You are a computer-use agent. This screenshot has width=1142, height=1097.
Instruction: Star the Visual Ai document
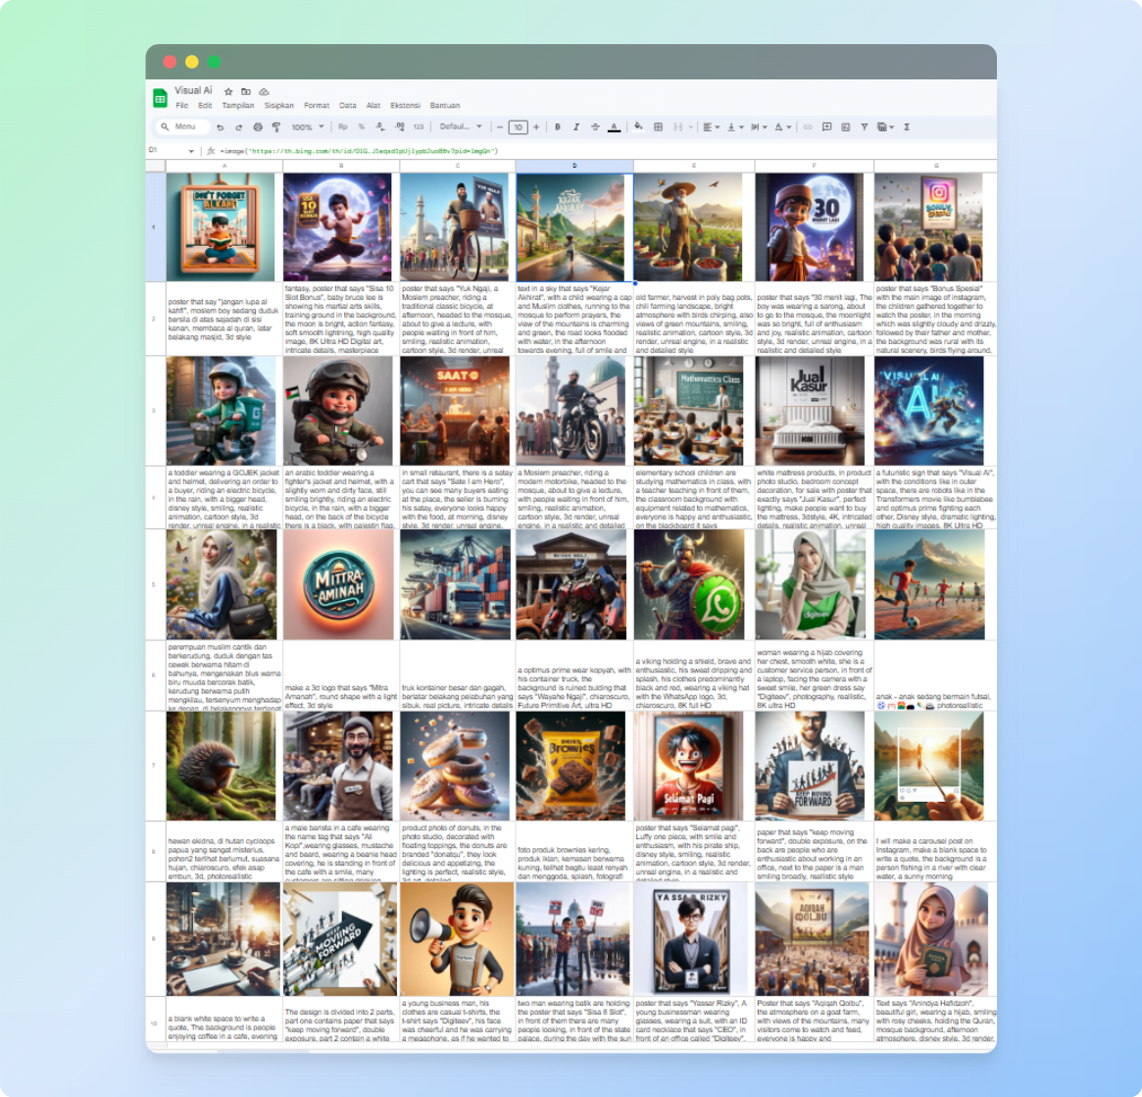pos(228,91)
